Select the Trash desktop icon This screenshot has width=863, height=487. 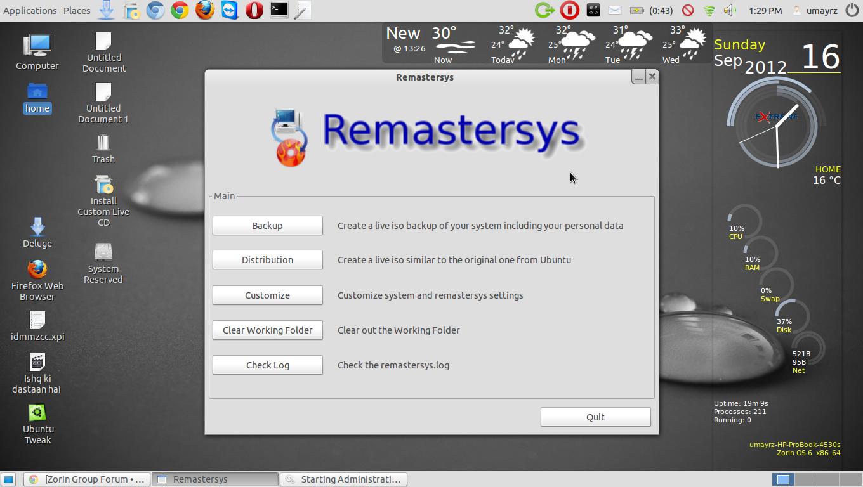(103, 149)
